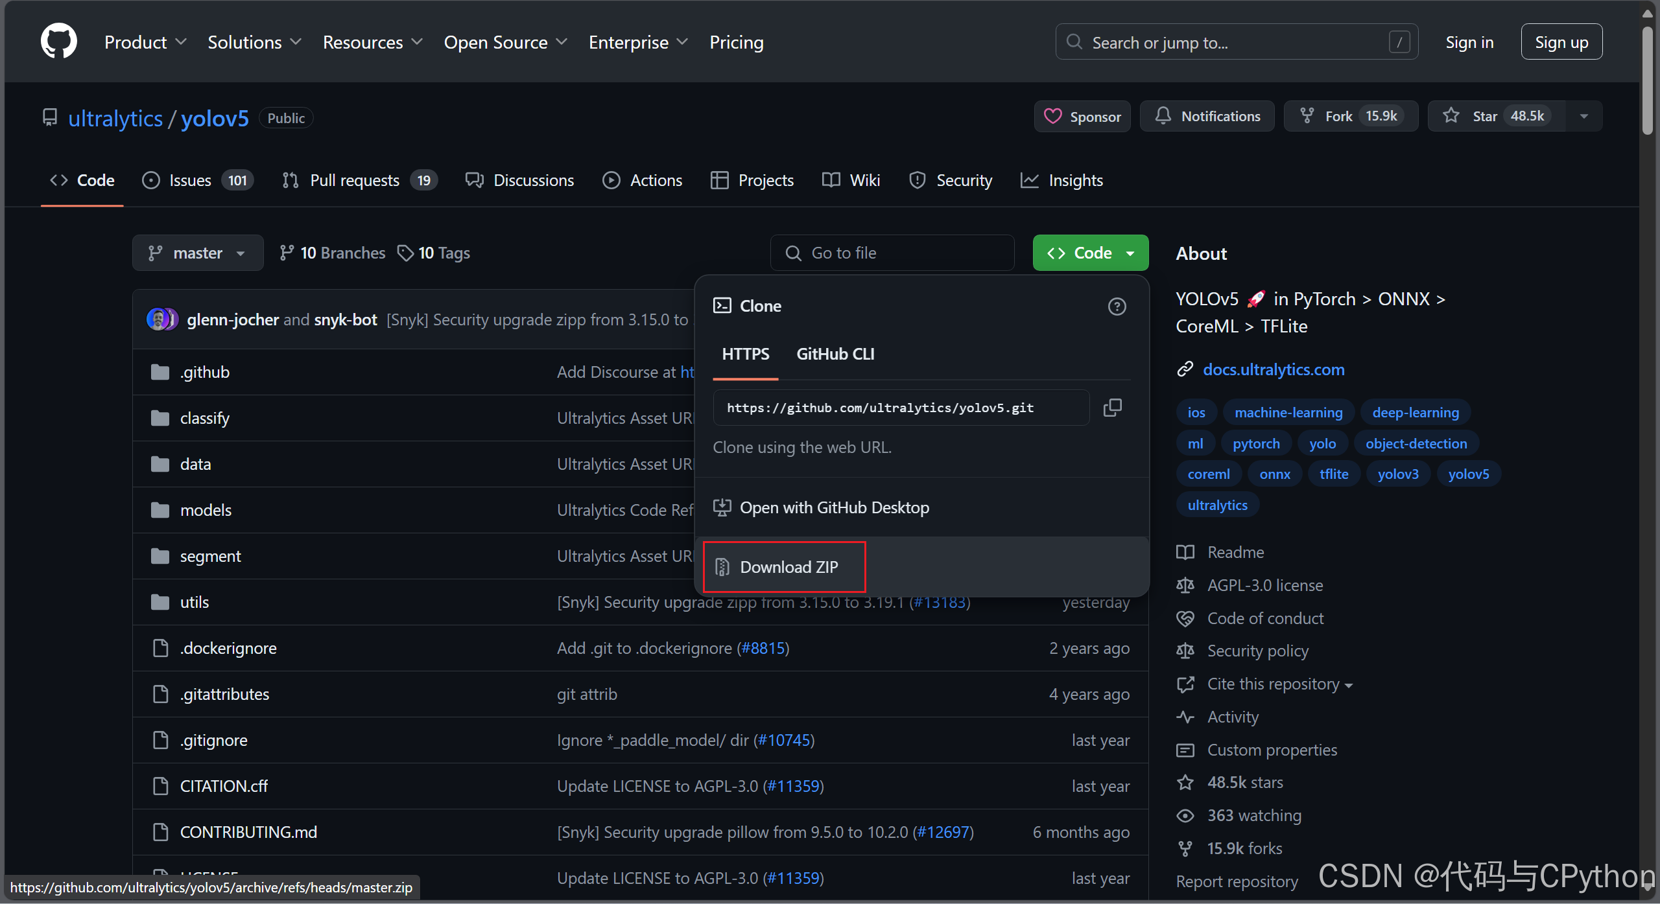Screen dimensions: 1660x904
Task: Open the Wiki tab
Action: click(851, 180)
